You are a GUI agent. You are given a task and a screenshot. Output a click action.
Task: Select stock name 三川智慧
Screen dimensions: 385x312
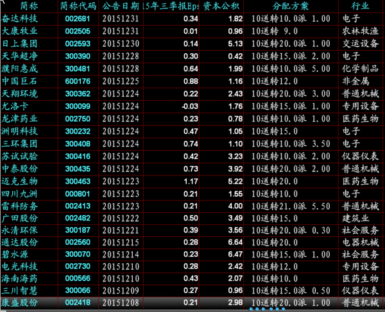coord(19,290)
